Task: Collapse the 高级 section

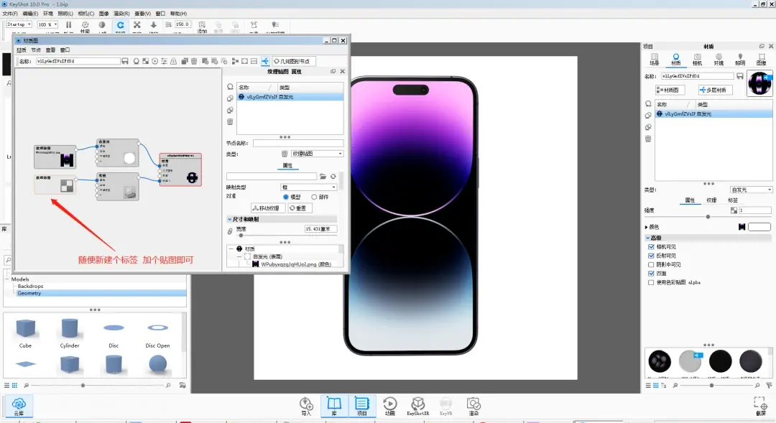Action: tap(648, 238)
